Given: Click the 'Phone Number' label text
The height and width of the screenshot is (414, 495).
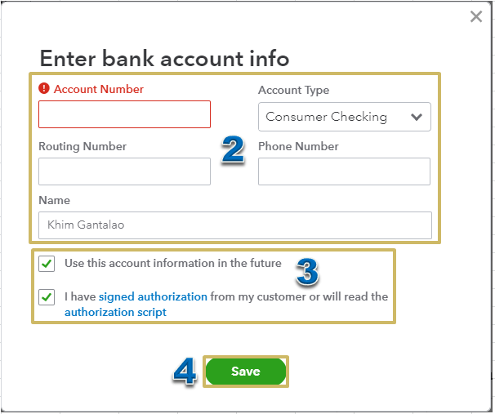Looking at the screenshot, I should [298, 147].
